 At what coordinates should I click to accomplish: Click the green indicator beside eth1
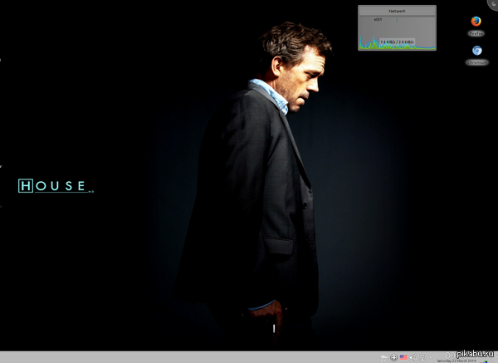[x=397, y=19]
